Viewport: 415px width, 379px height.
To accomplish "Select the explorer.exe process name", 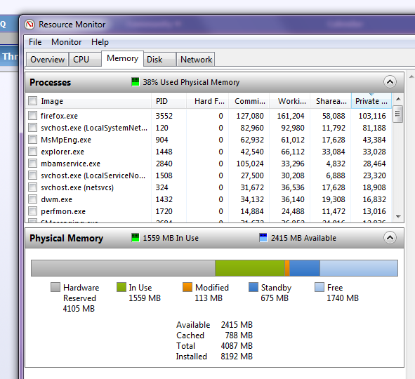I will 62,152.
